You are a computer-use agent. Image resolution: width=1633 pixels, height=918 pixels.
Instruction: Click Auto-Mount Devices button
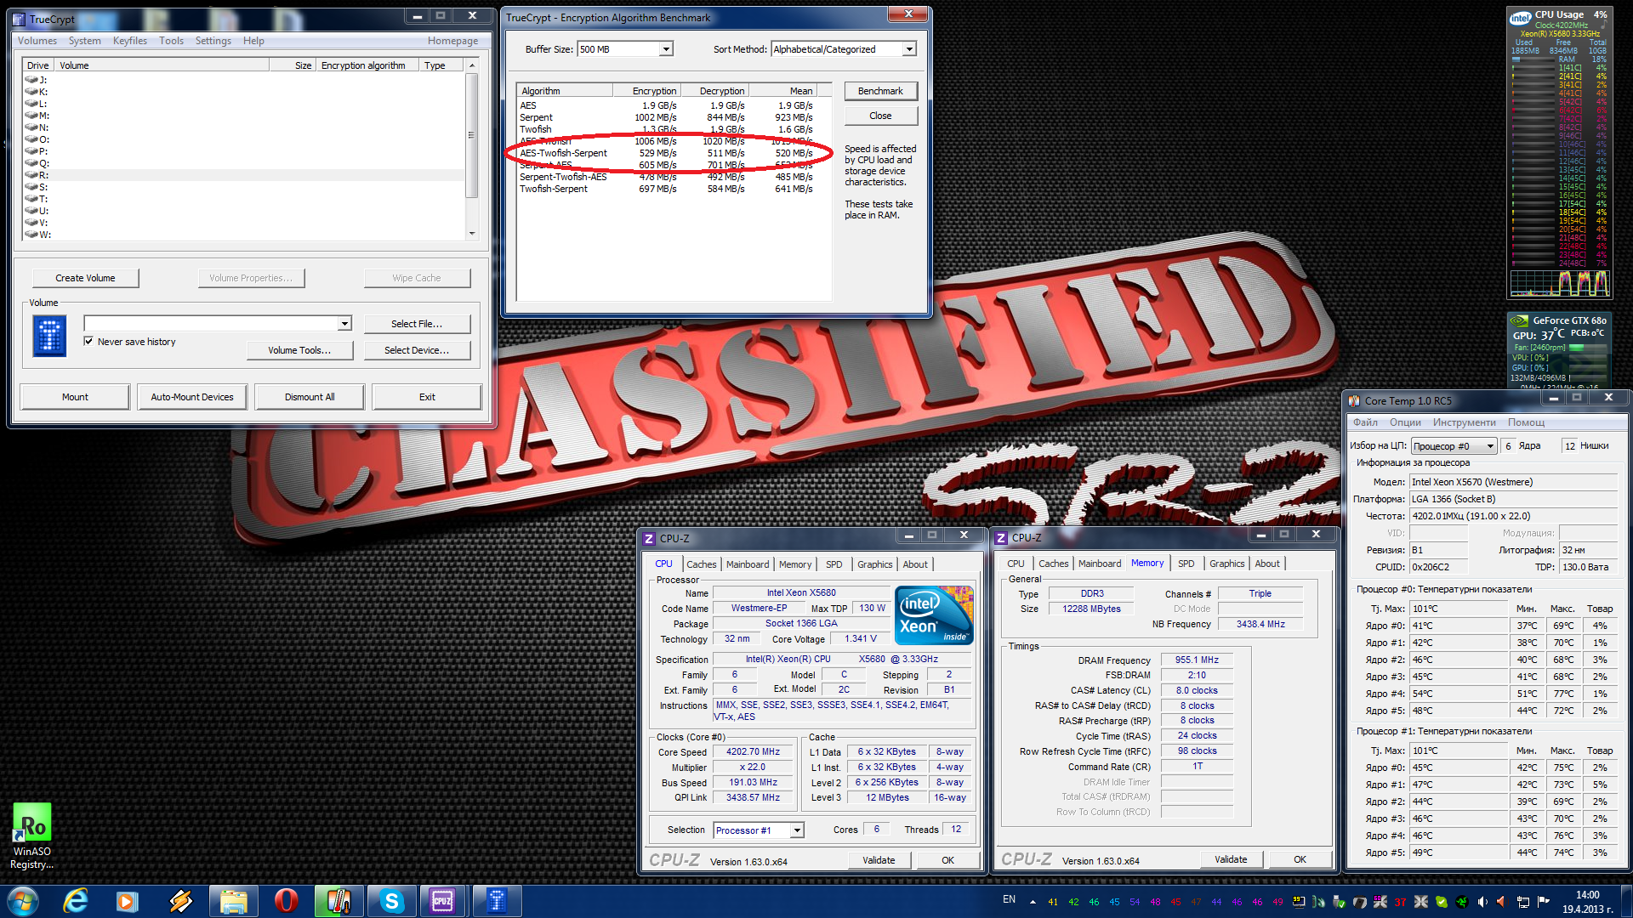[192, 397]
